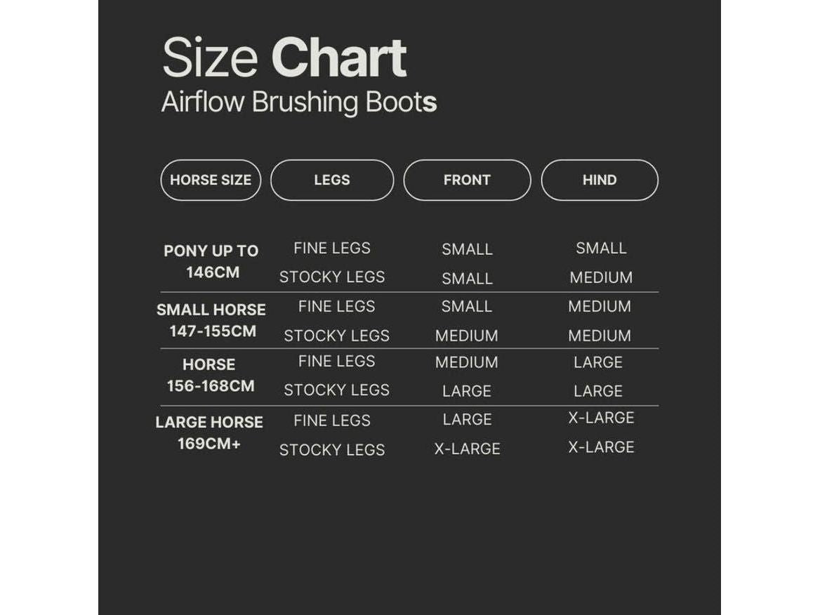Viewport: 820px width, 615px height.
Task: Select STOCKY LEGS in the large horse row
Action: (332, 450)
